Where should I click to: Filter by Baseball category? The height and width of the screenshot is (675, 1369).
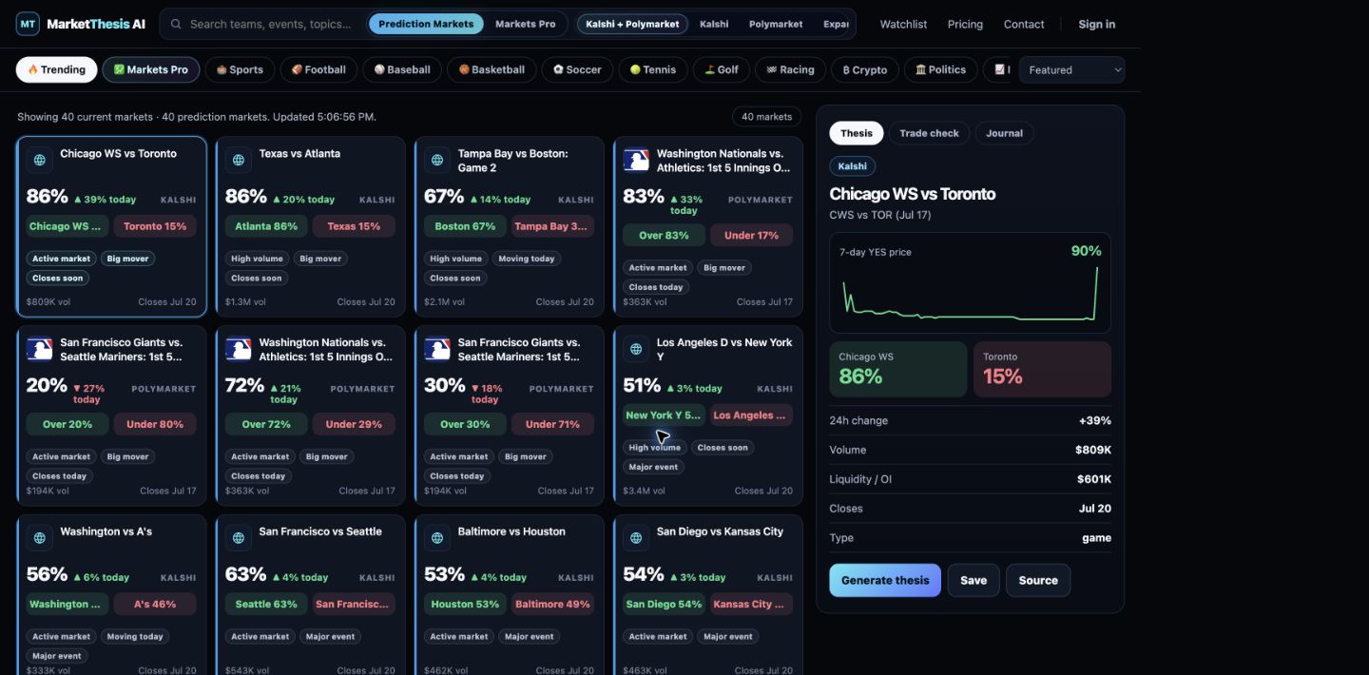pyautogui.click(x=402, y=69)
